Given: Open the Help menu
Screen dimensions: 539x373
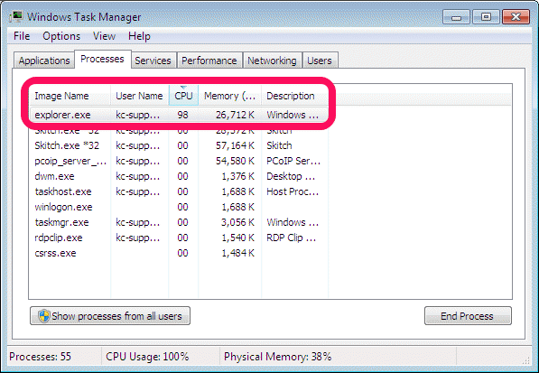Looking at the screenshot, I should (139, 36).
